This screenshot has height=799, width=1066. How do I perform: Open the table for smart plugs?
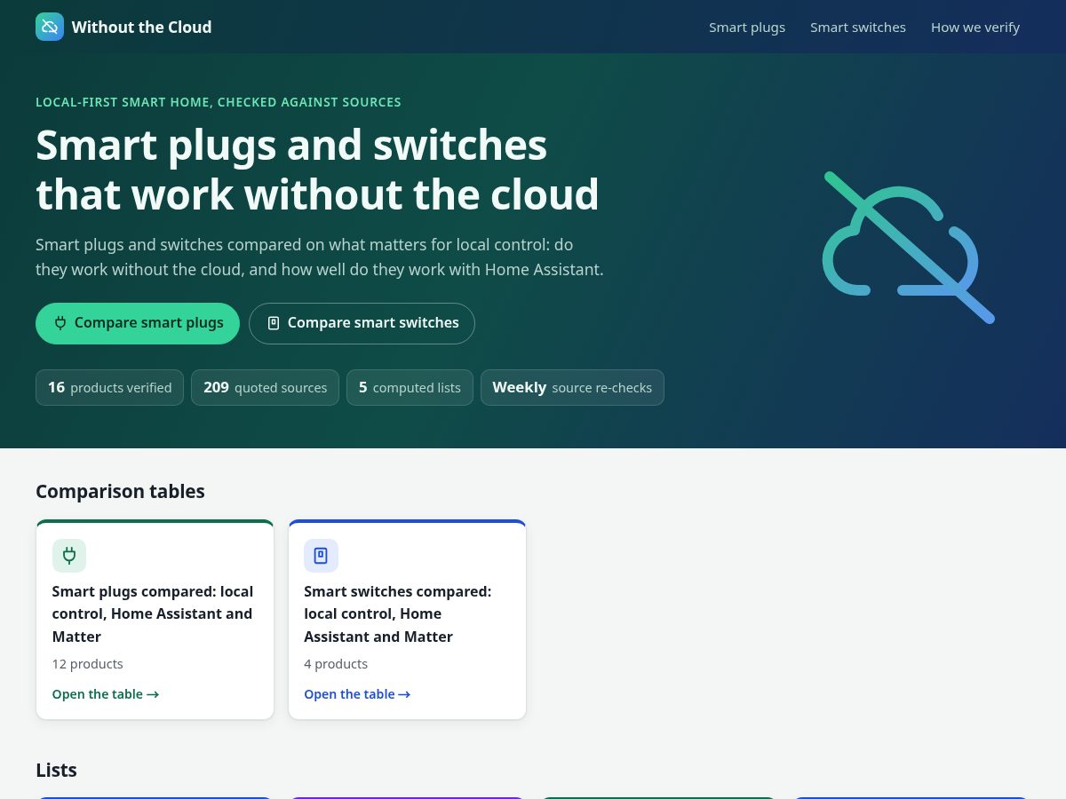106,694
